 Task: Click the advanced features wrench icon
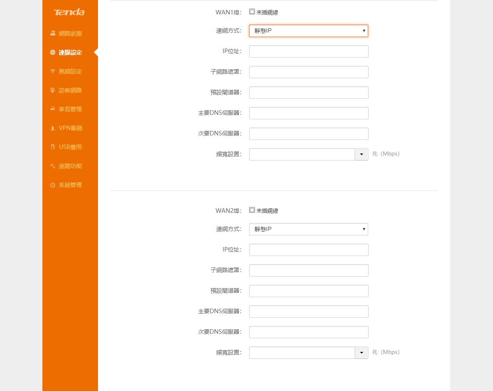[x=52, y=166]
